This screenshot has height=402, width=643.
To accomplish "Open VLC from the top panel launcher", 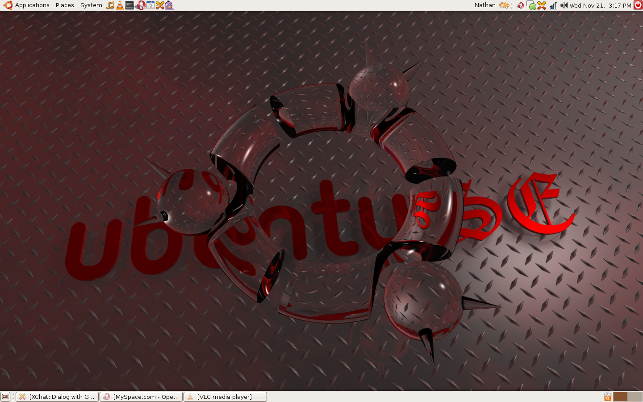I will pos(120,5).
